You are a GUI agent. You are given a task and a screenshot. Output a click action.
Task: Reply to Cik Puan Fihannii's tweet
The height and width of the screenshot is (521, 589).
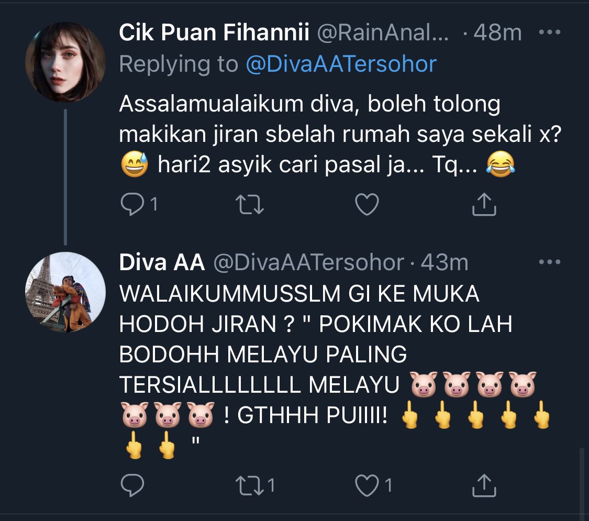point(132,204)
